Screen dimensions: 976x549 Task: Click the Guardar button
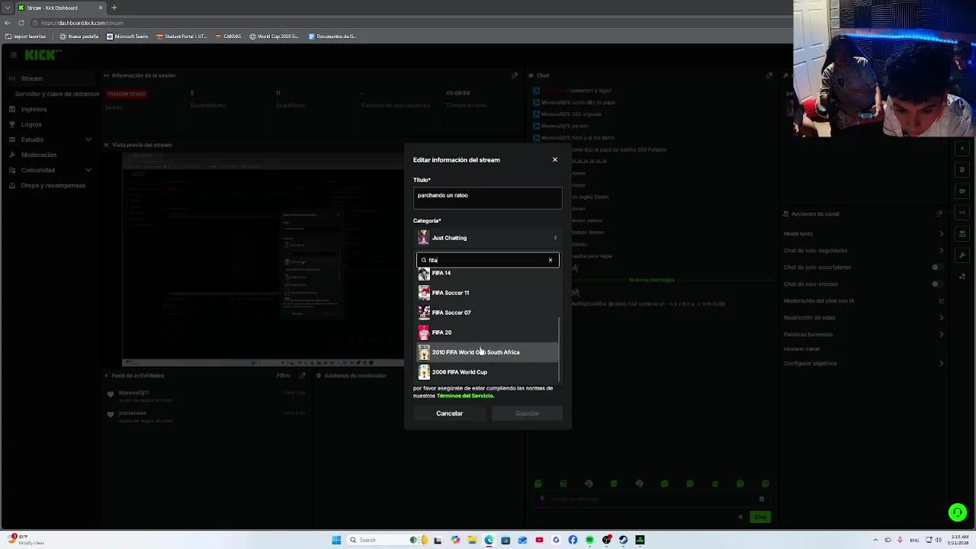pyautogui.click(x=527, y=413)
